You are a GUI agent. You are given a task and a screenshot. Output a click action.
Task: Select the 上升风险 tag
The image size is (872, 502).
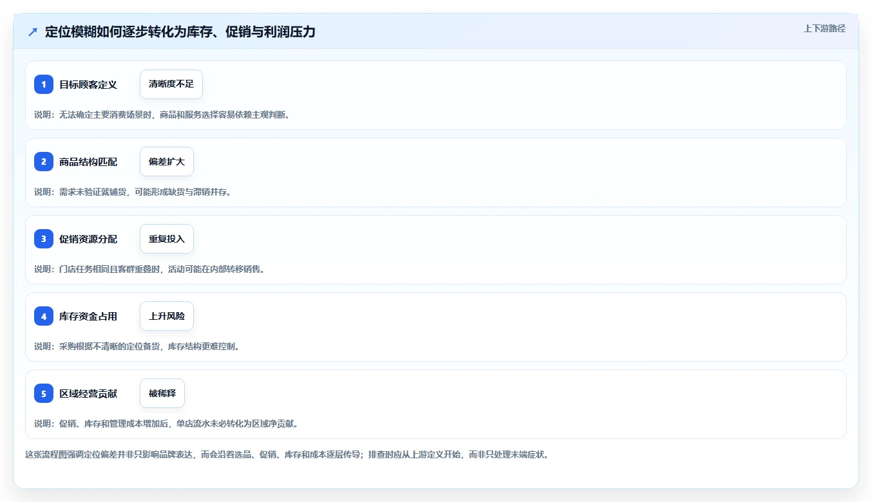coord(167,316)
